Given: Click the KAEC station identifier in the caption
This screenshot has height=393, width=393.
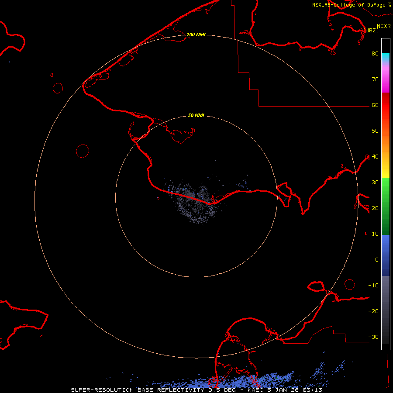Looking at the screenshot, I should click(255, 390).
